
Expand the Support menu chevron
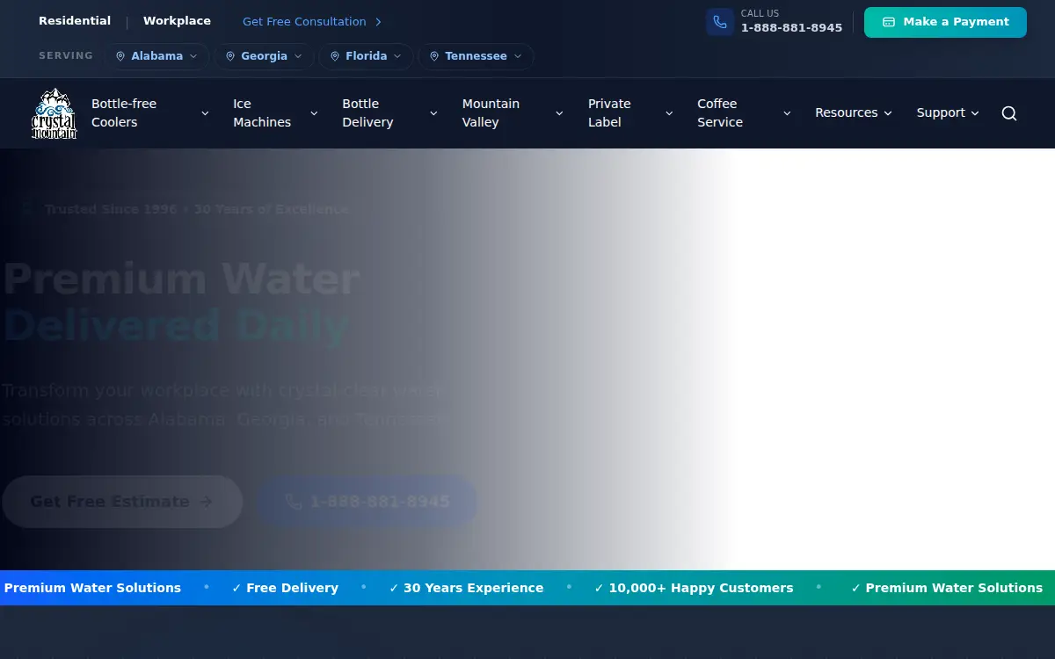(x=975, y=113)
